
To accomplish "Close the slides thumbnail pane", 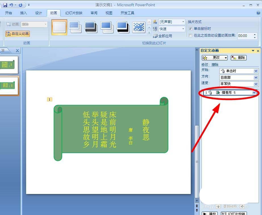I will pos(17,51).
